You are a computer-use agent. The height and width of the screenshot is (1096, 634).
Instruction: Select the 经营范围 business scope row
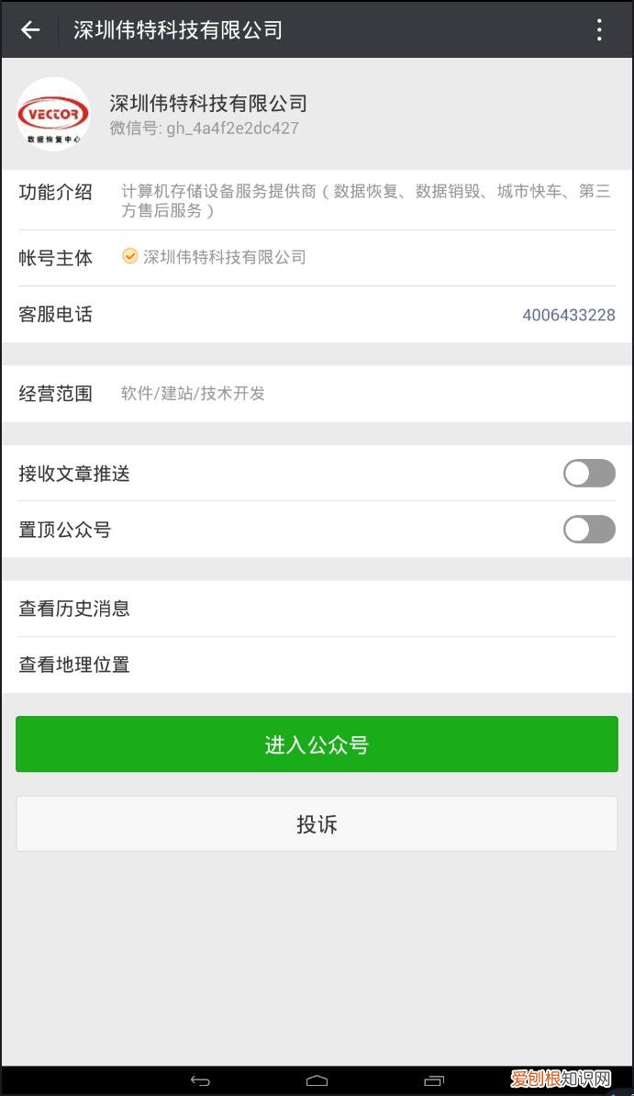click(x=317, y=393)
